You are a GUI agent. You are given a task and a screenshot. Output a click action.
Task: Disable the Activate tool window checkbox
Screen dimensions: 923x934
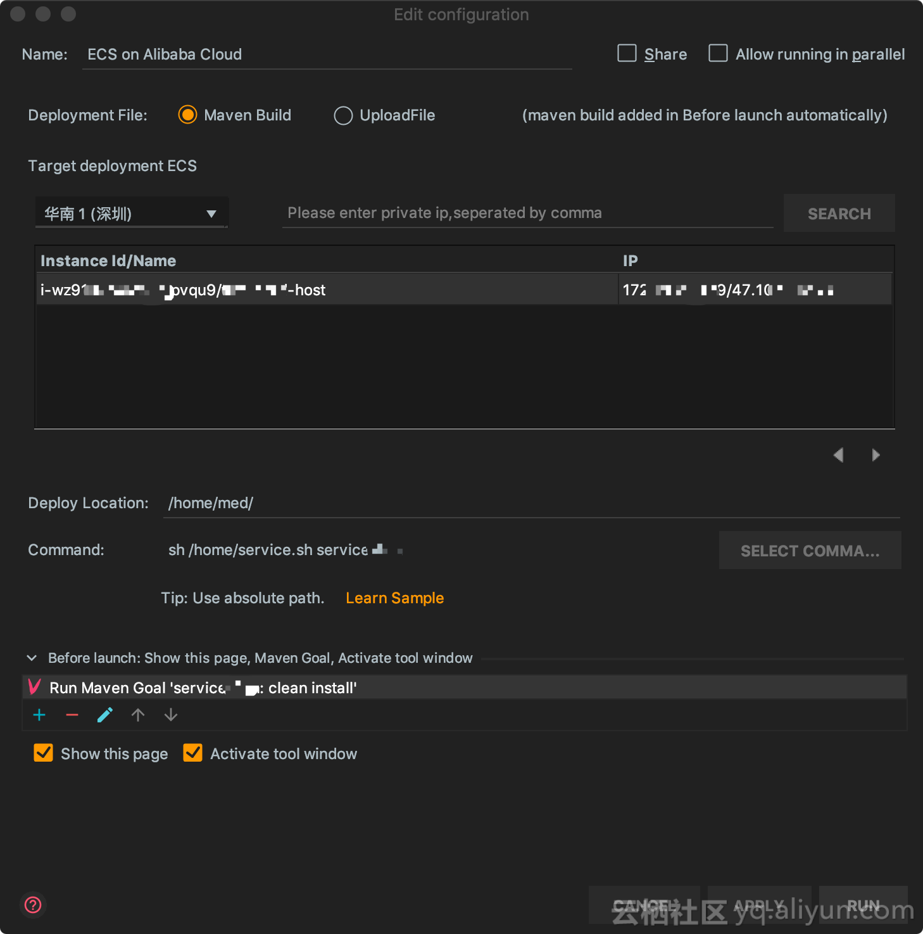pyautogui.click(x=192, y=753)
